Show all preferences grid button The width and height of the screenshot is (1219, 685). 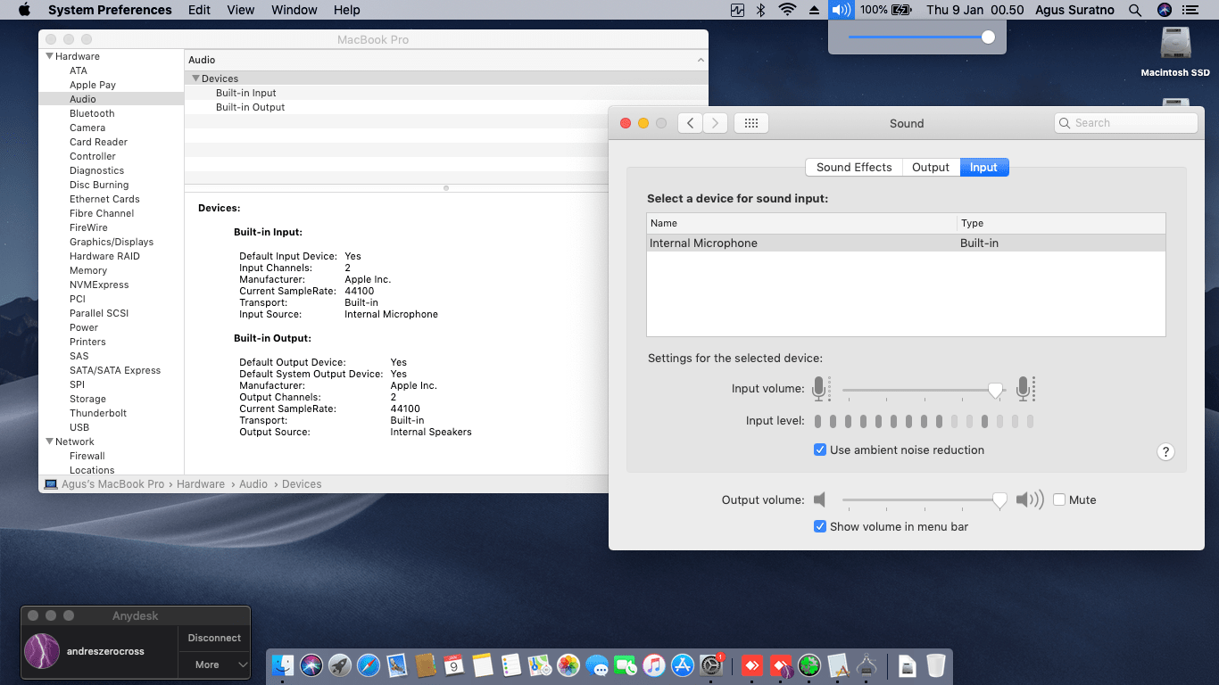point(751,123)
